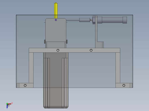149x111 pixels.
Task: Select the pneumatic cylinder body on the right
Action: (112, 20)
